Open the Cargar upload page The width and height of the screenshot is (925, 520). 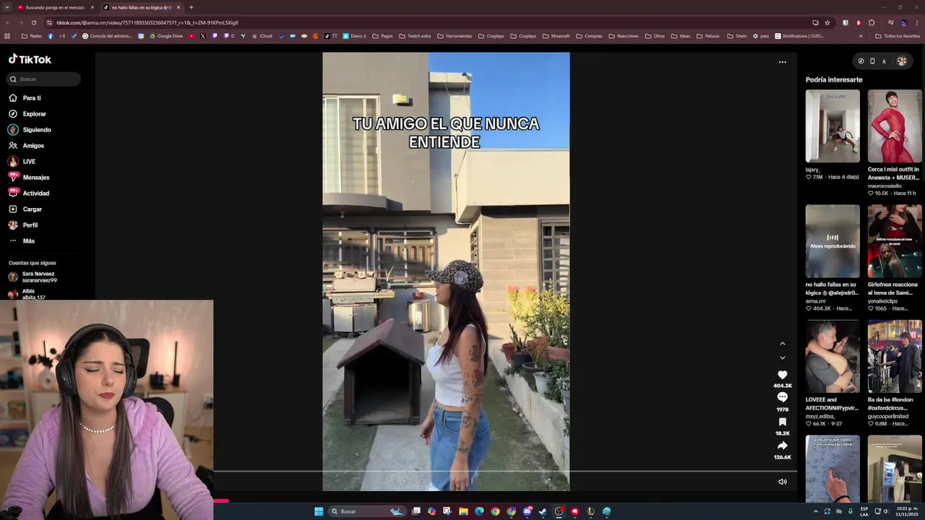coord(25,209)
